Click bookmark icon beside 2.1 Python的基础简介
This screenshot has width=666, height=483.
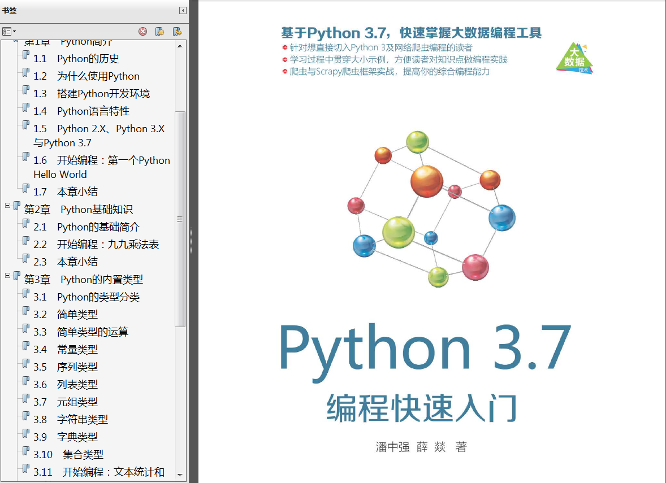tap(26, 224)
